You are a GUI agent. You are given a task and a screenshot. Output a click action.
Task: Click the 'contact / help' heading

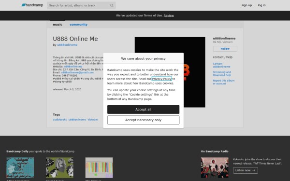pyautogui.click(x=223, y=57)
